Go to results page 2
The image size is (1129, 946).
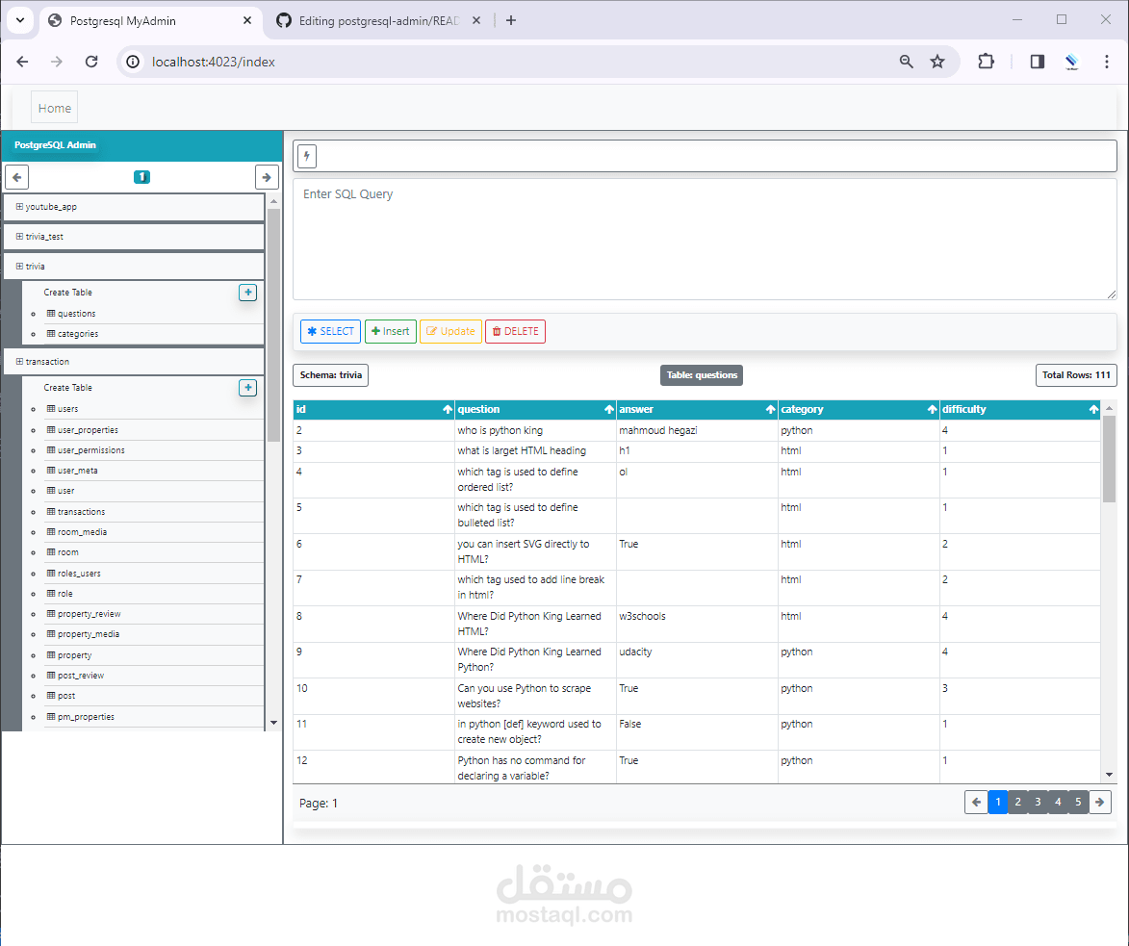[x=1018, y=802]
